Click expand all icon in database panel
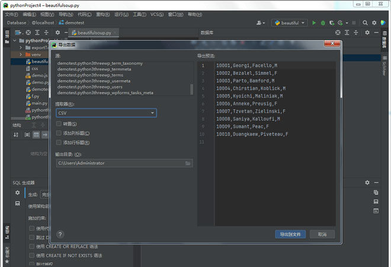 click(x=347, y=33)
